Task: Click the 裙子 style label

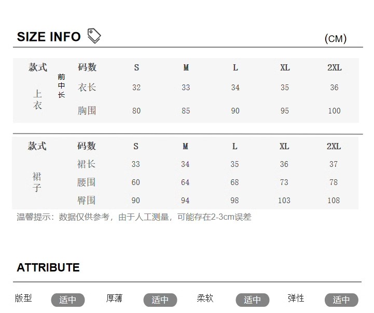Action: [x=37, y=182]
